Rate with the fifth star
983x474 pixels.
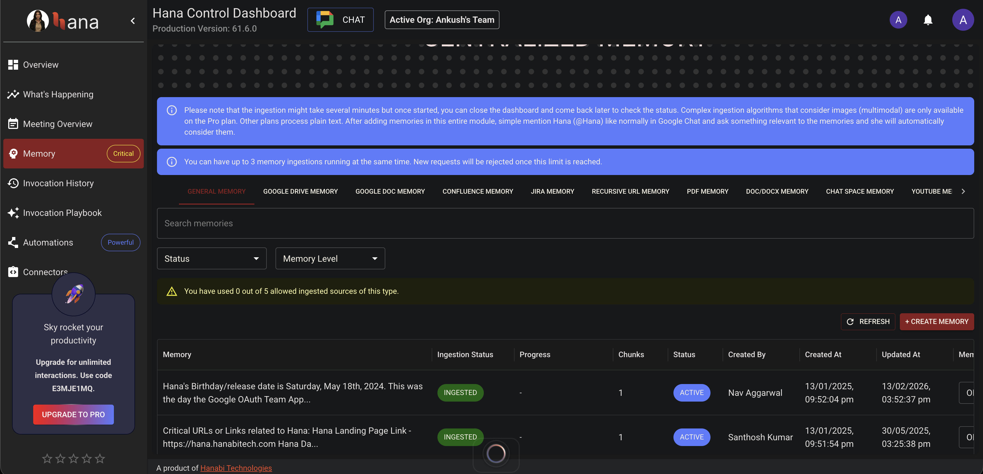[100, 458]
